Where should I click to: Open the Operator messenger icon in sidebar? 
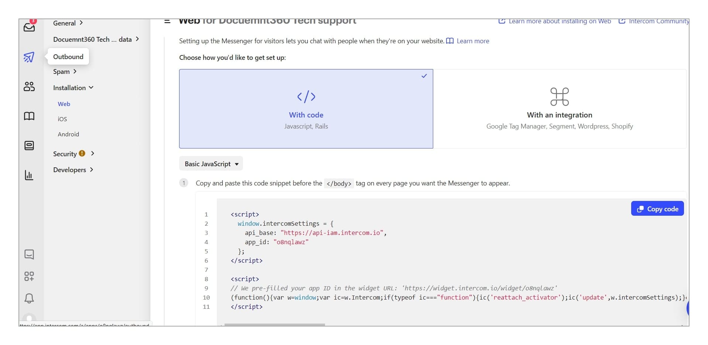29,146
